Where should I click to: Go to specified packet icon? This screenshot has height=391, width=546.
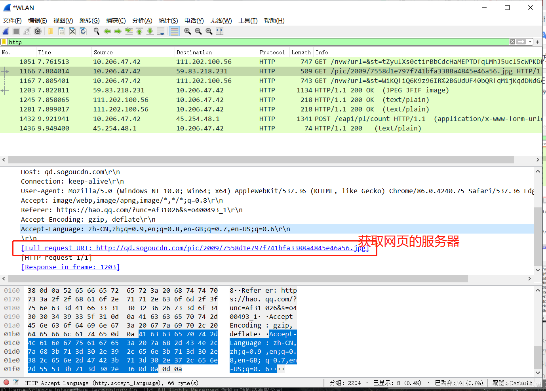pos(129,31)
